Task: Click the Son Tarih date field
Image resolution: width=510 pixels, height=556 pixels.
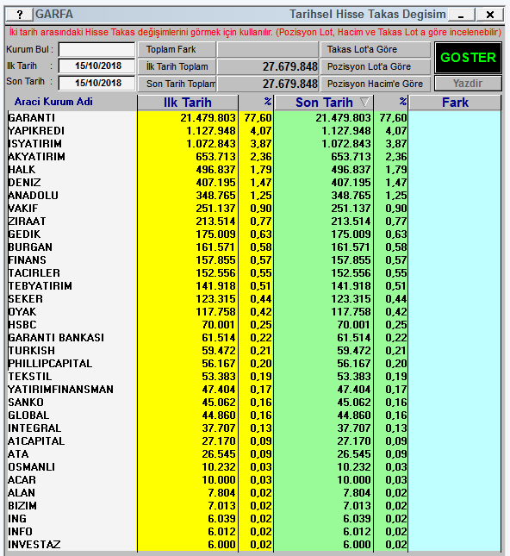Action: pos(96,83)
